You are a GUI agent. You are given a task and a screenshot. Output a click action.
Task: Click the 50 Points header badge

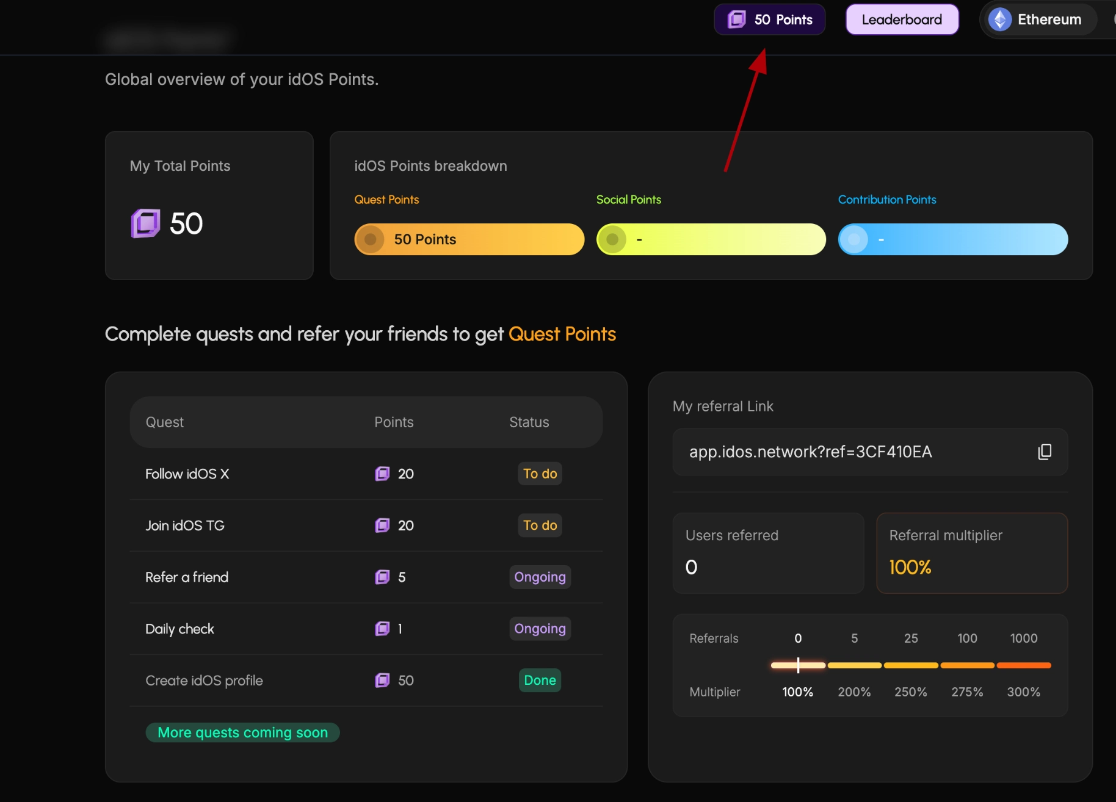coord(769,20)
